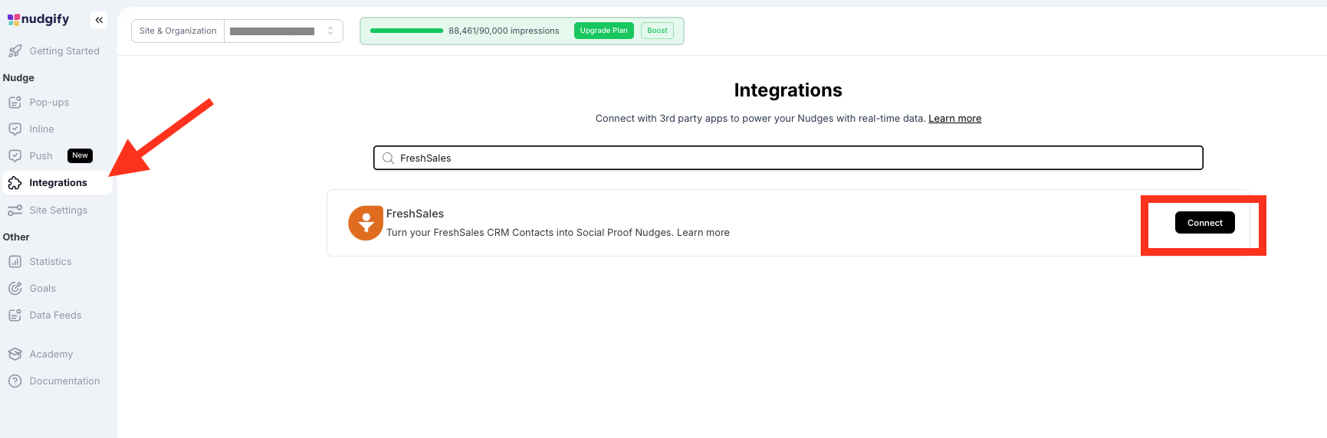1327x438 pixels.
Task: Click the Goals target icon
Action: (x=15, y=289)
